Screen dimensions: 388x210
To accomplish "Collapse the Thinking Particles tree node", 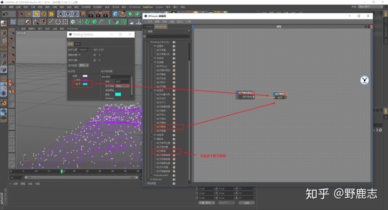I will point(149,42).
